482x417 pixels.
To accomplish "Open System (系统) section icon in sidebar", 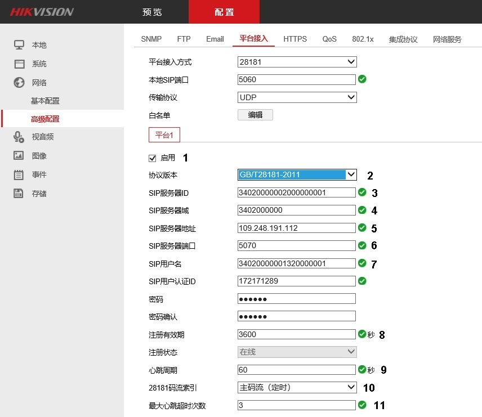I will point(19,64).
